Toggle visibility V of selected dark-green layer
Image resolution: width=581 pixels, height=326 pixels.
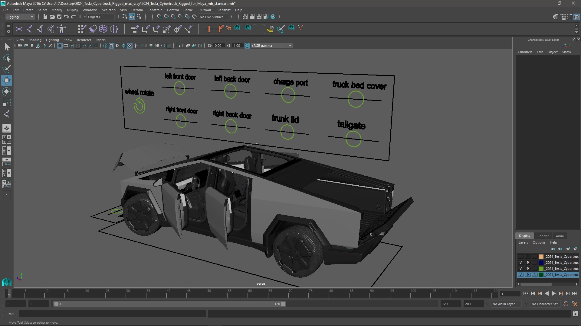coord(520,275)
